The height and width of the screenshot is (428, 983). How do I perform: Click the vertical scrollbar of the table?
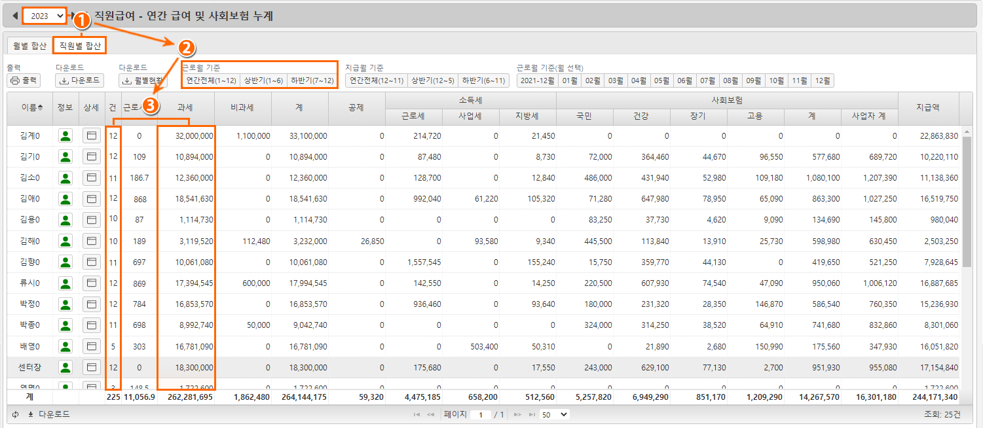click(967, 196)
